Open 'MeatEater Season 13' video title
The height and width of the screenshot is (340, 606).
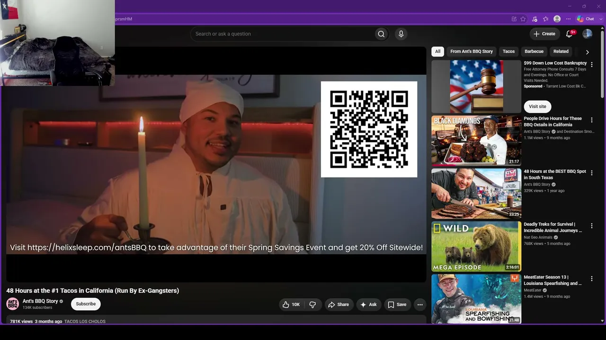tap(553, 280)
